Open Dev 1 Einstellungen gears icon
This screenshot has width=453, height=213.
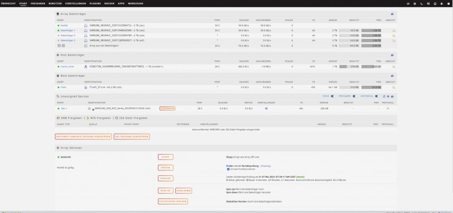(x=266, y=108)
